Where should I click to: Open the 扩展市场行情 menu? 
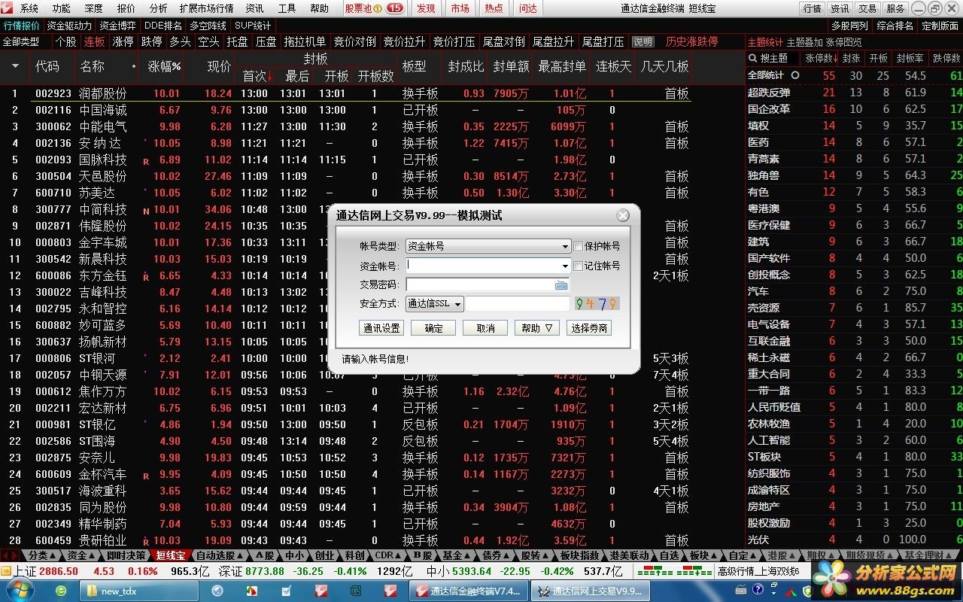click(206, 8)
